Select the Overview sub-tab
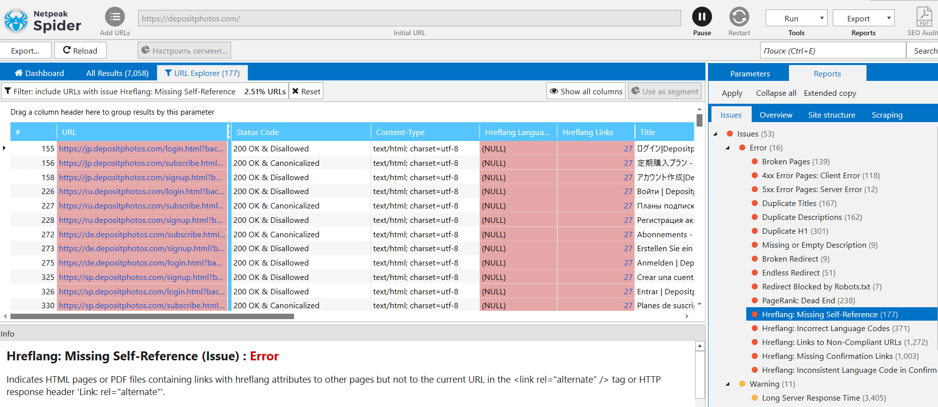Screen dimensions: 938x407 click(776, 115)
